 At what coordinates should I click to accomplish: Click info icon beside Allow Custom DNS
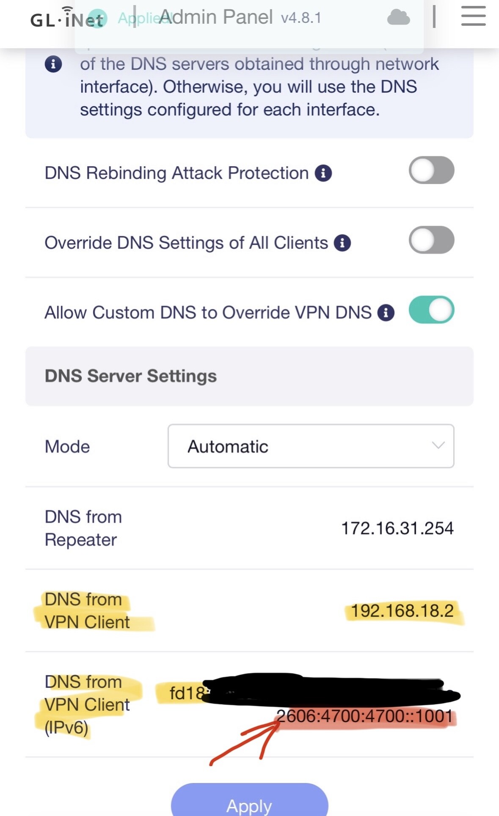pyautogui.click(x=386, y=313)
